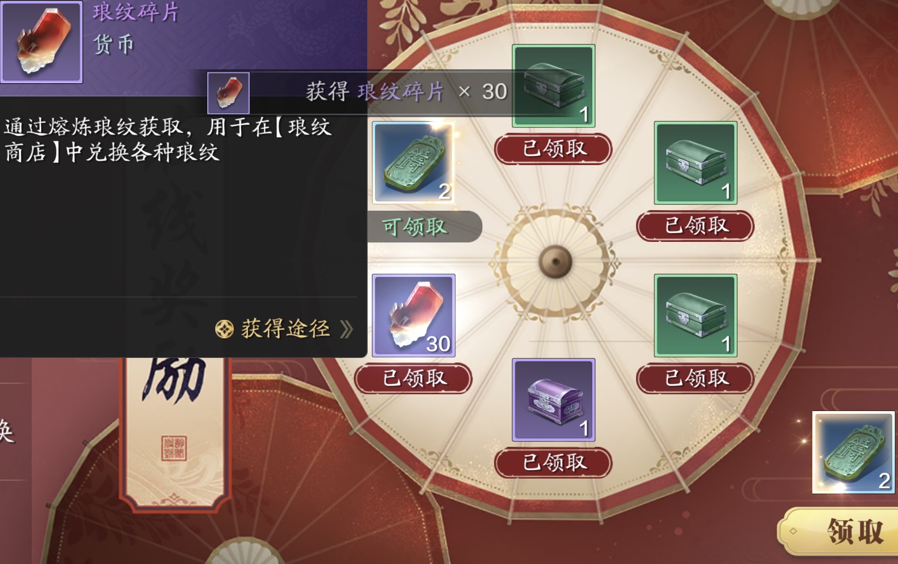Click 已领取 label under purple chest
The width and height of the screenshot is (898, 564).
[553, 463]
